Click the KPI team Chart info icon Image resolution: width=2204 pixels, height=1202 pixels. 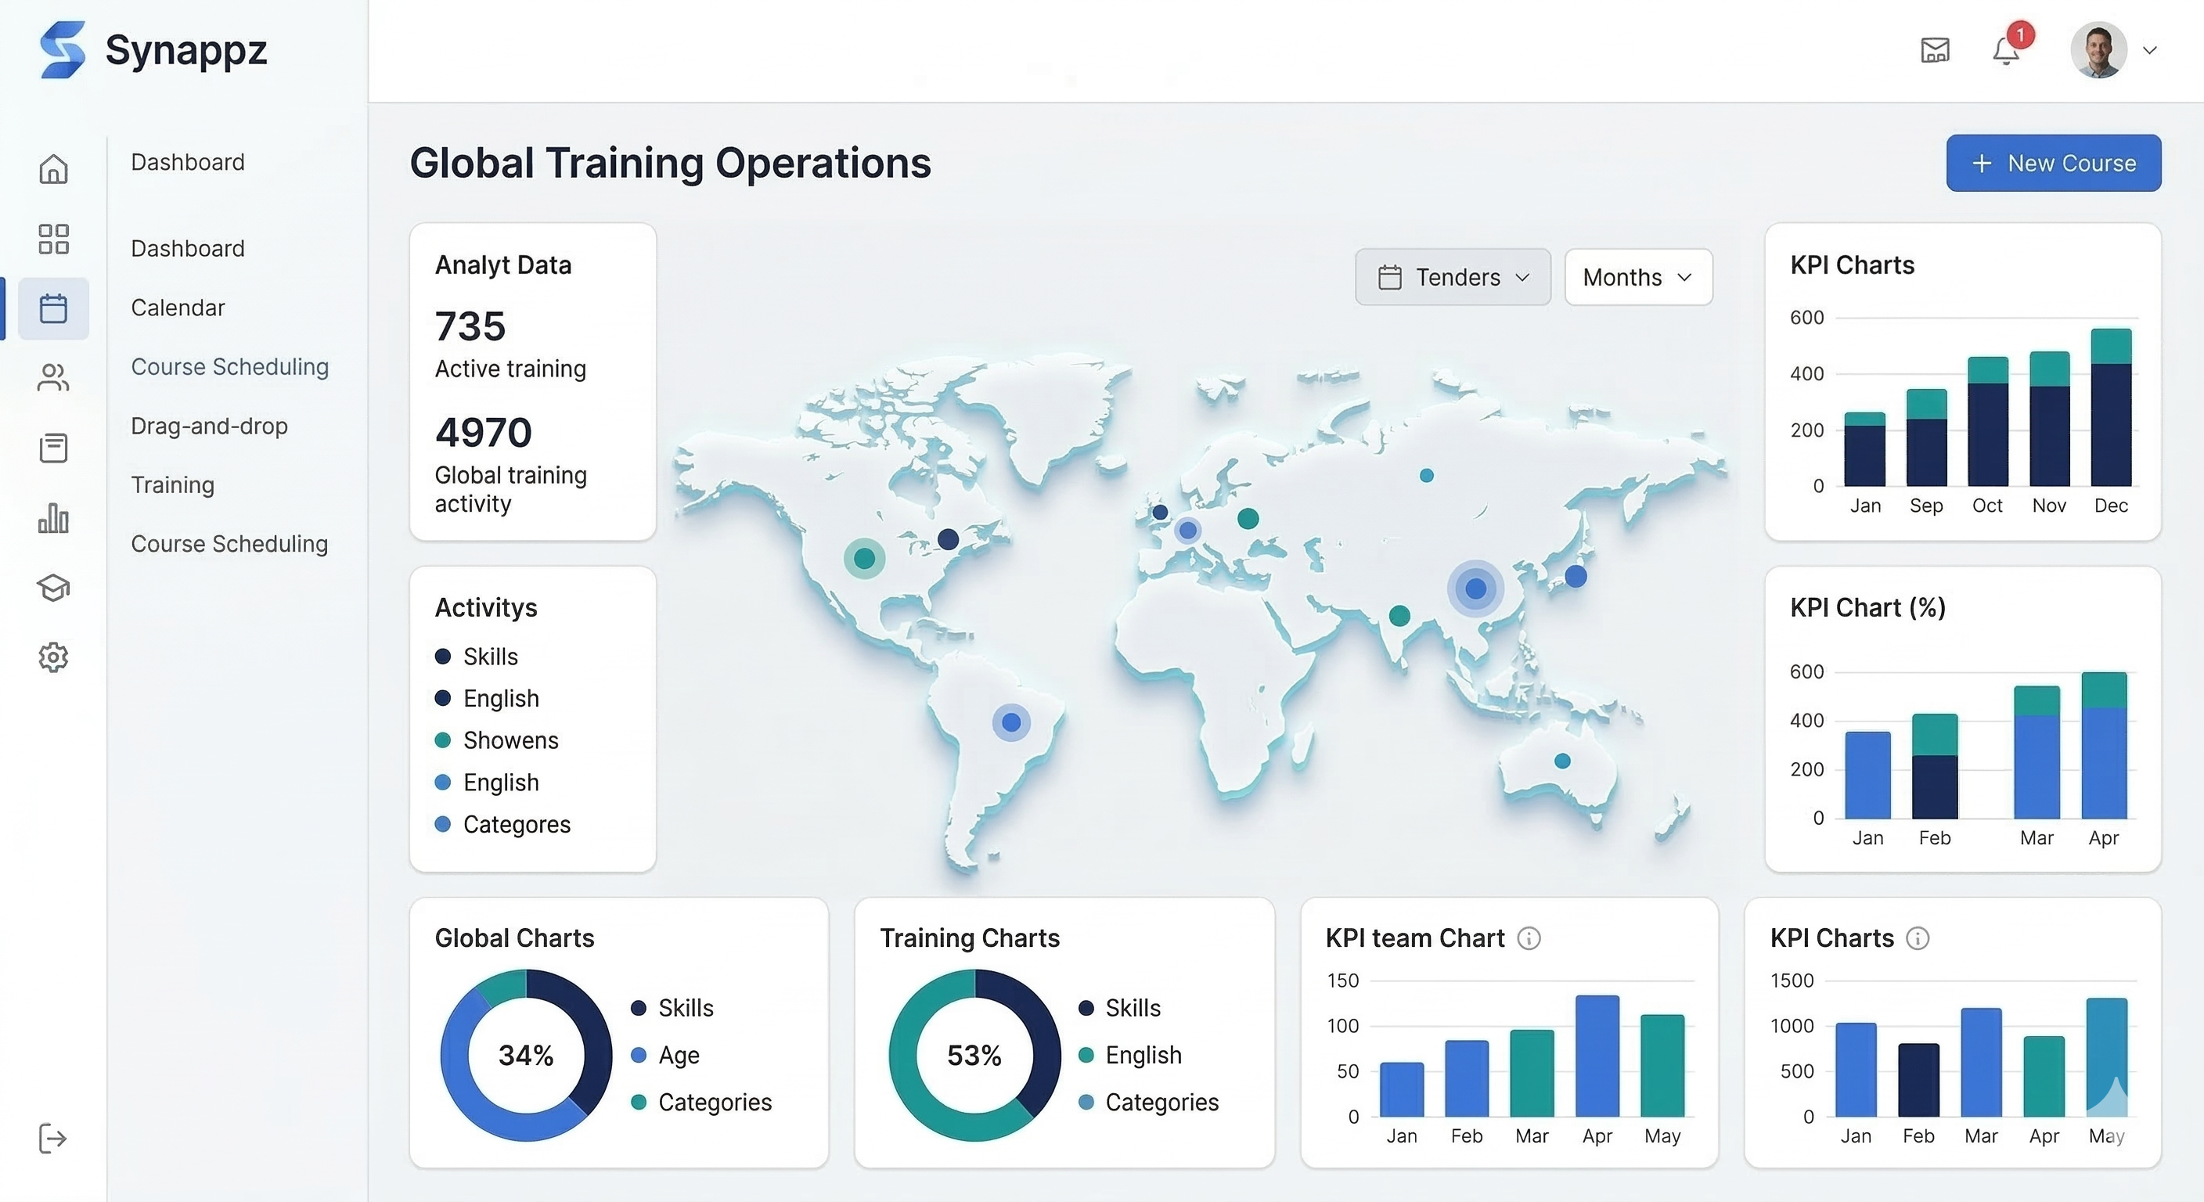point(1530,937)
